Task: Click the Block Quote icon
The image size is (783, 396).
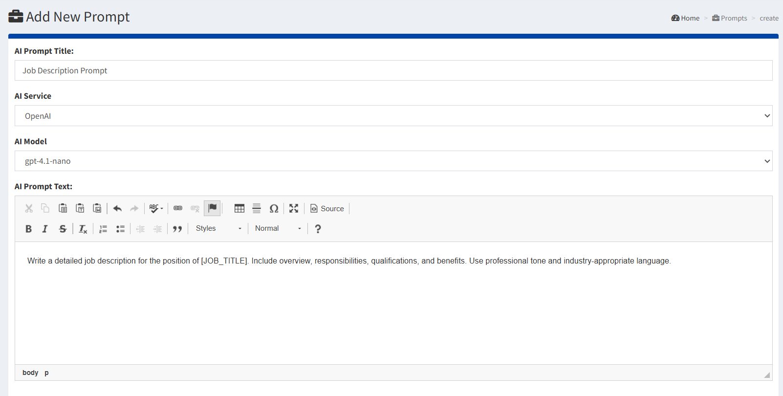Action: click(177, 229)
